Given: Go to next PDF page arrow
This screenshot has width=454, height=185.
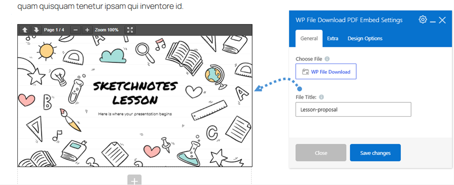Looking at the screenshot, I should point(36,30).
